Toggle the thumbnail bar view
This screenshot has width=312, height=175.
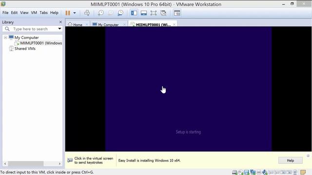click(x=144, y=13)
